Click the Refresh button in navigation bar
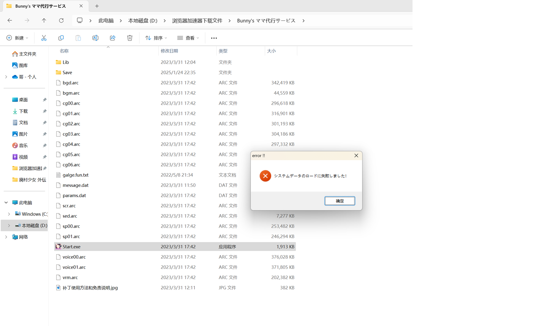This screenshot has width=550, height=326. (61, 21)
